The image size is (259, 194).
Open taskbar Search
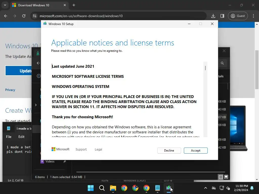click(x=102, y=188)
